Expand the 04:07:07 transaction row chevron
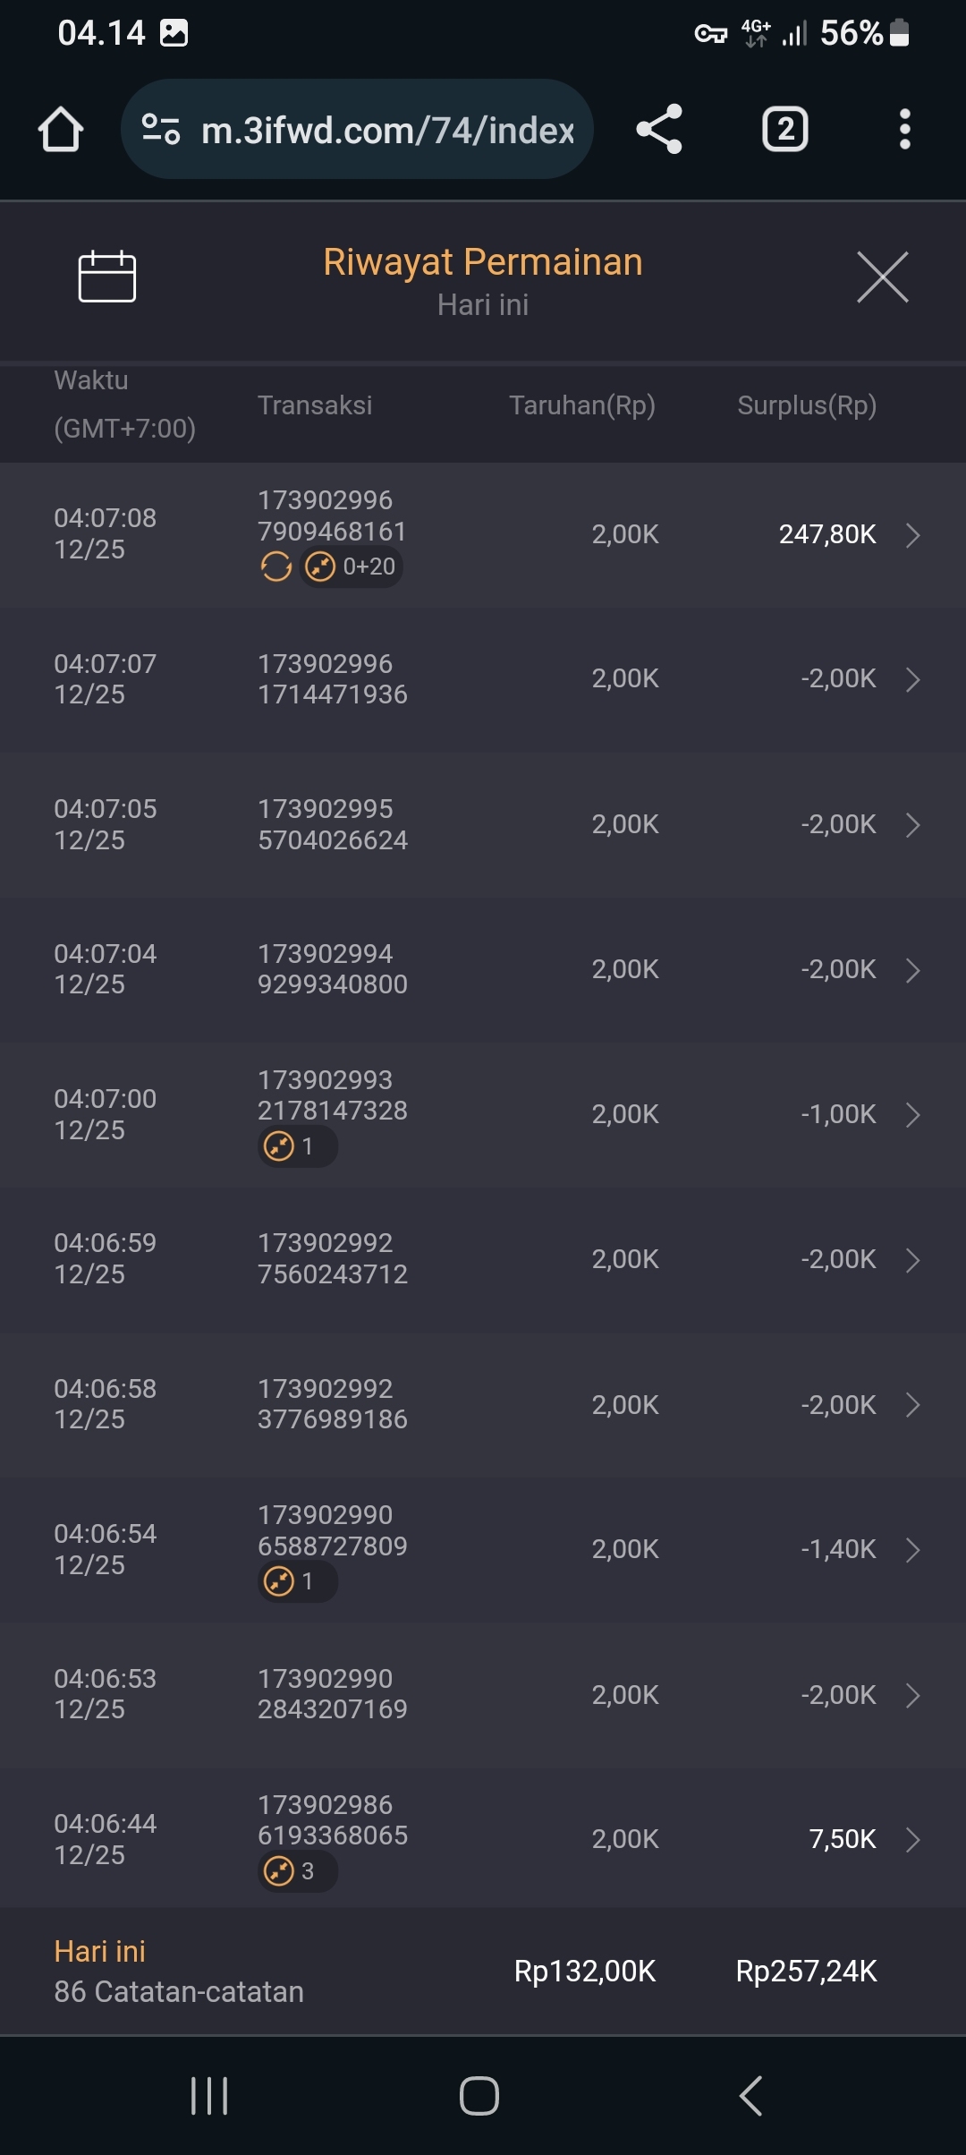Screen dimensions: 966x2155 [x=912, y=680]
